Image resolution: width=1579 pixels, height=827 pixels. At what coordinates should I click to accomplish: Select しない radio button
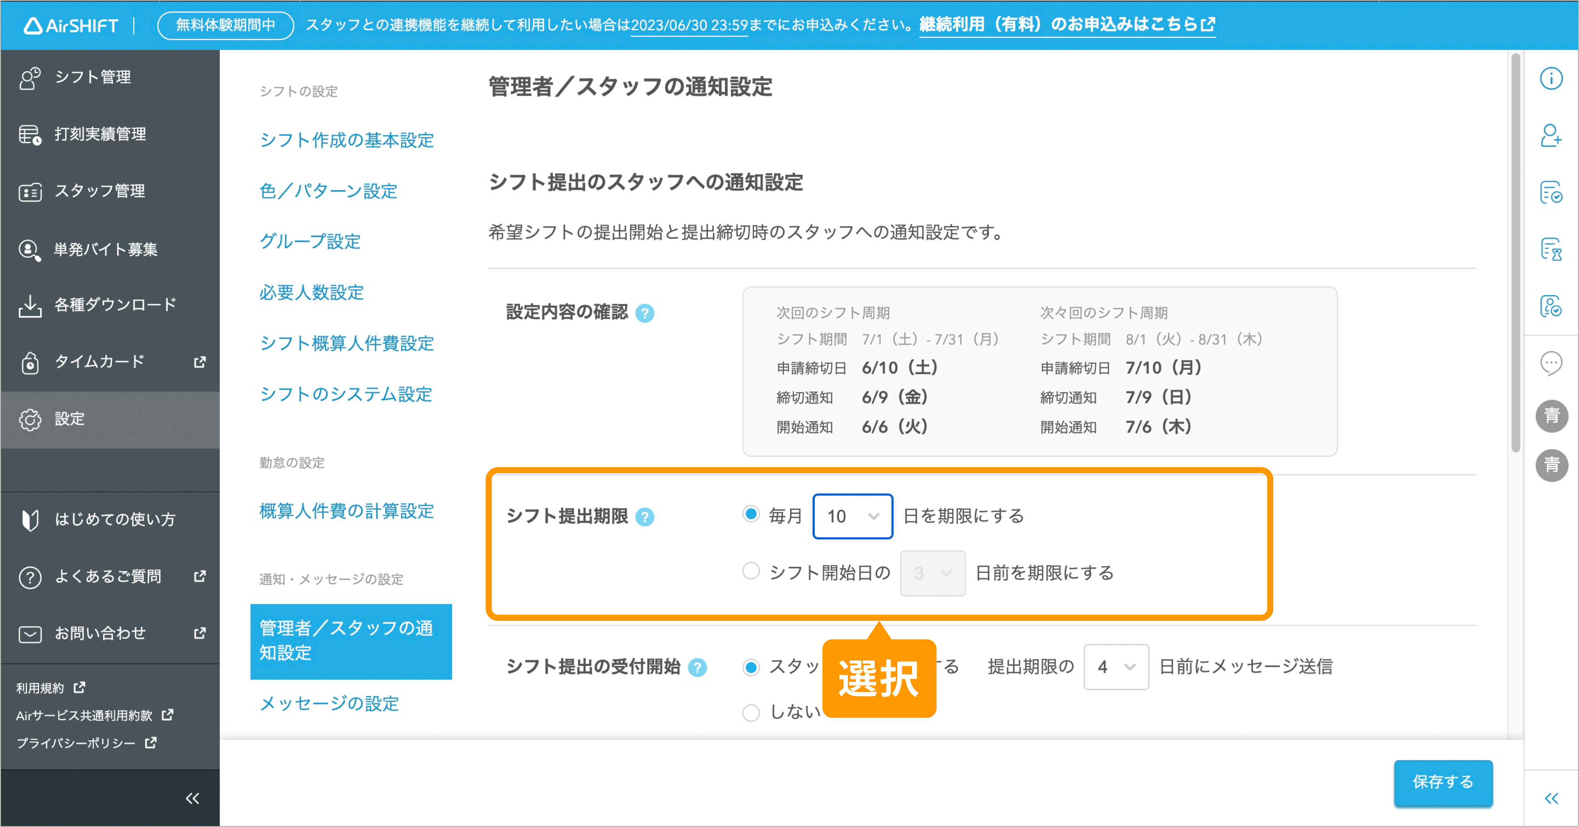(751, 712)
